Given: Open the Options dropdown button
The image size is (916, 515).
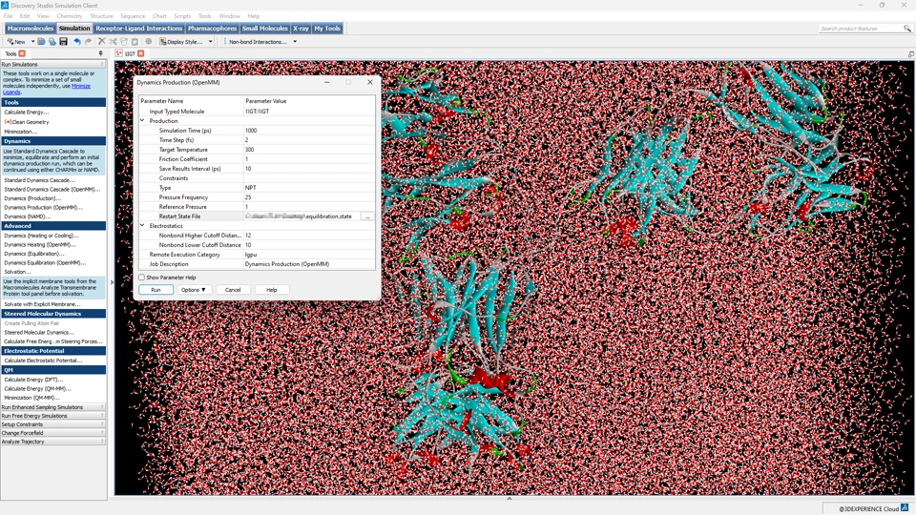Looking at the screenshot, I should (194, 290).
